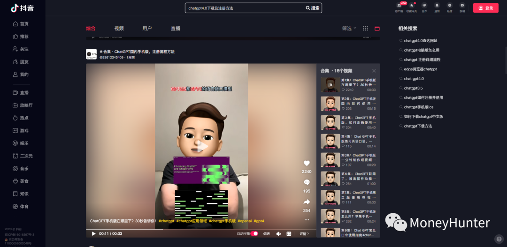
Task: Click the 投稿 upload video icon
Action: click(462, 6)
